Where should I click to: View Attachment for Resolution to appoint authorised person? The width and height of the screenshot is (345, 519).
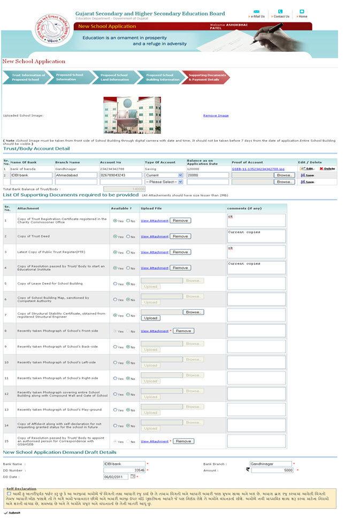pyautogui.click(x=155, y=441)
